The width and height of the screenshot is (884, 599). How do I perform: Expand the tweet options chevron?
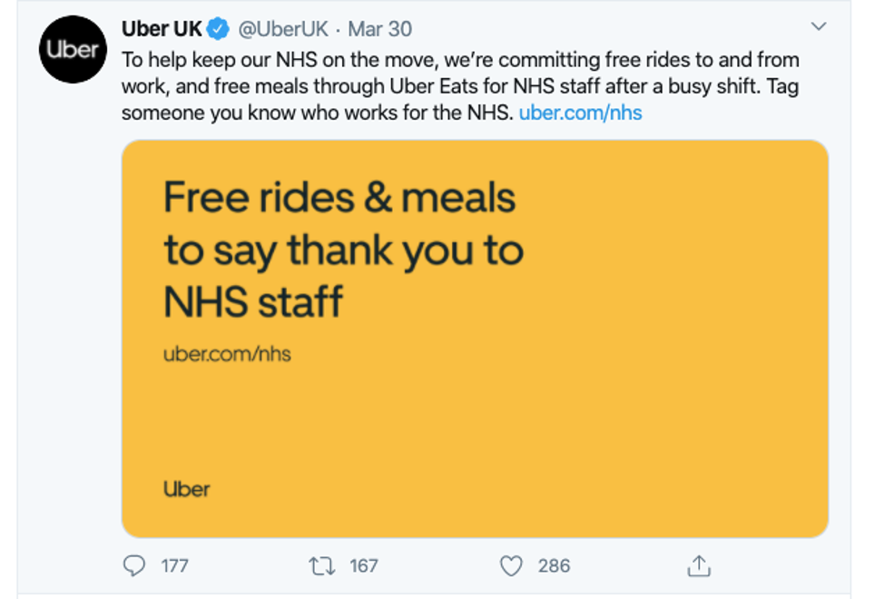click(x=819, y=26)
